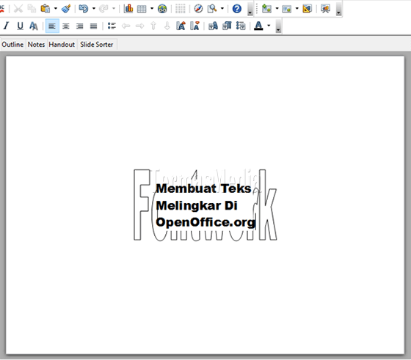This screenshot has height=360, width=411.
Task: Select the large outlined F of Fontwork
Action: [142, 205]
